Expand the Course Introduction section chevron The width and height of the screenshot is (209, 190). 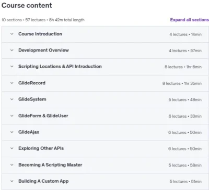[12, 34]
